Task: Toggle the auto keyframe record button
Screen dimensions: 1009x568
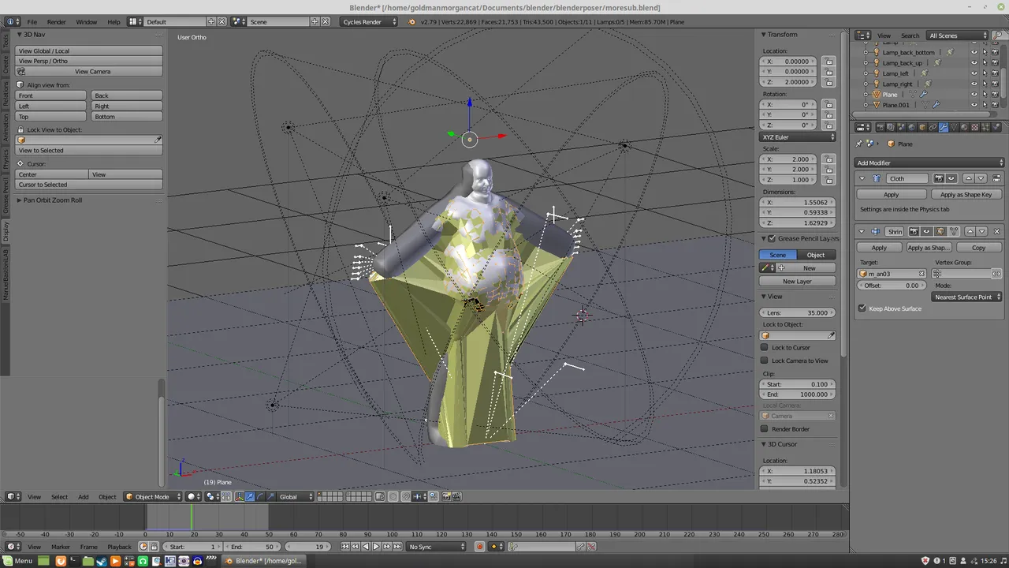Action: [479, 547]
